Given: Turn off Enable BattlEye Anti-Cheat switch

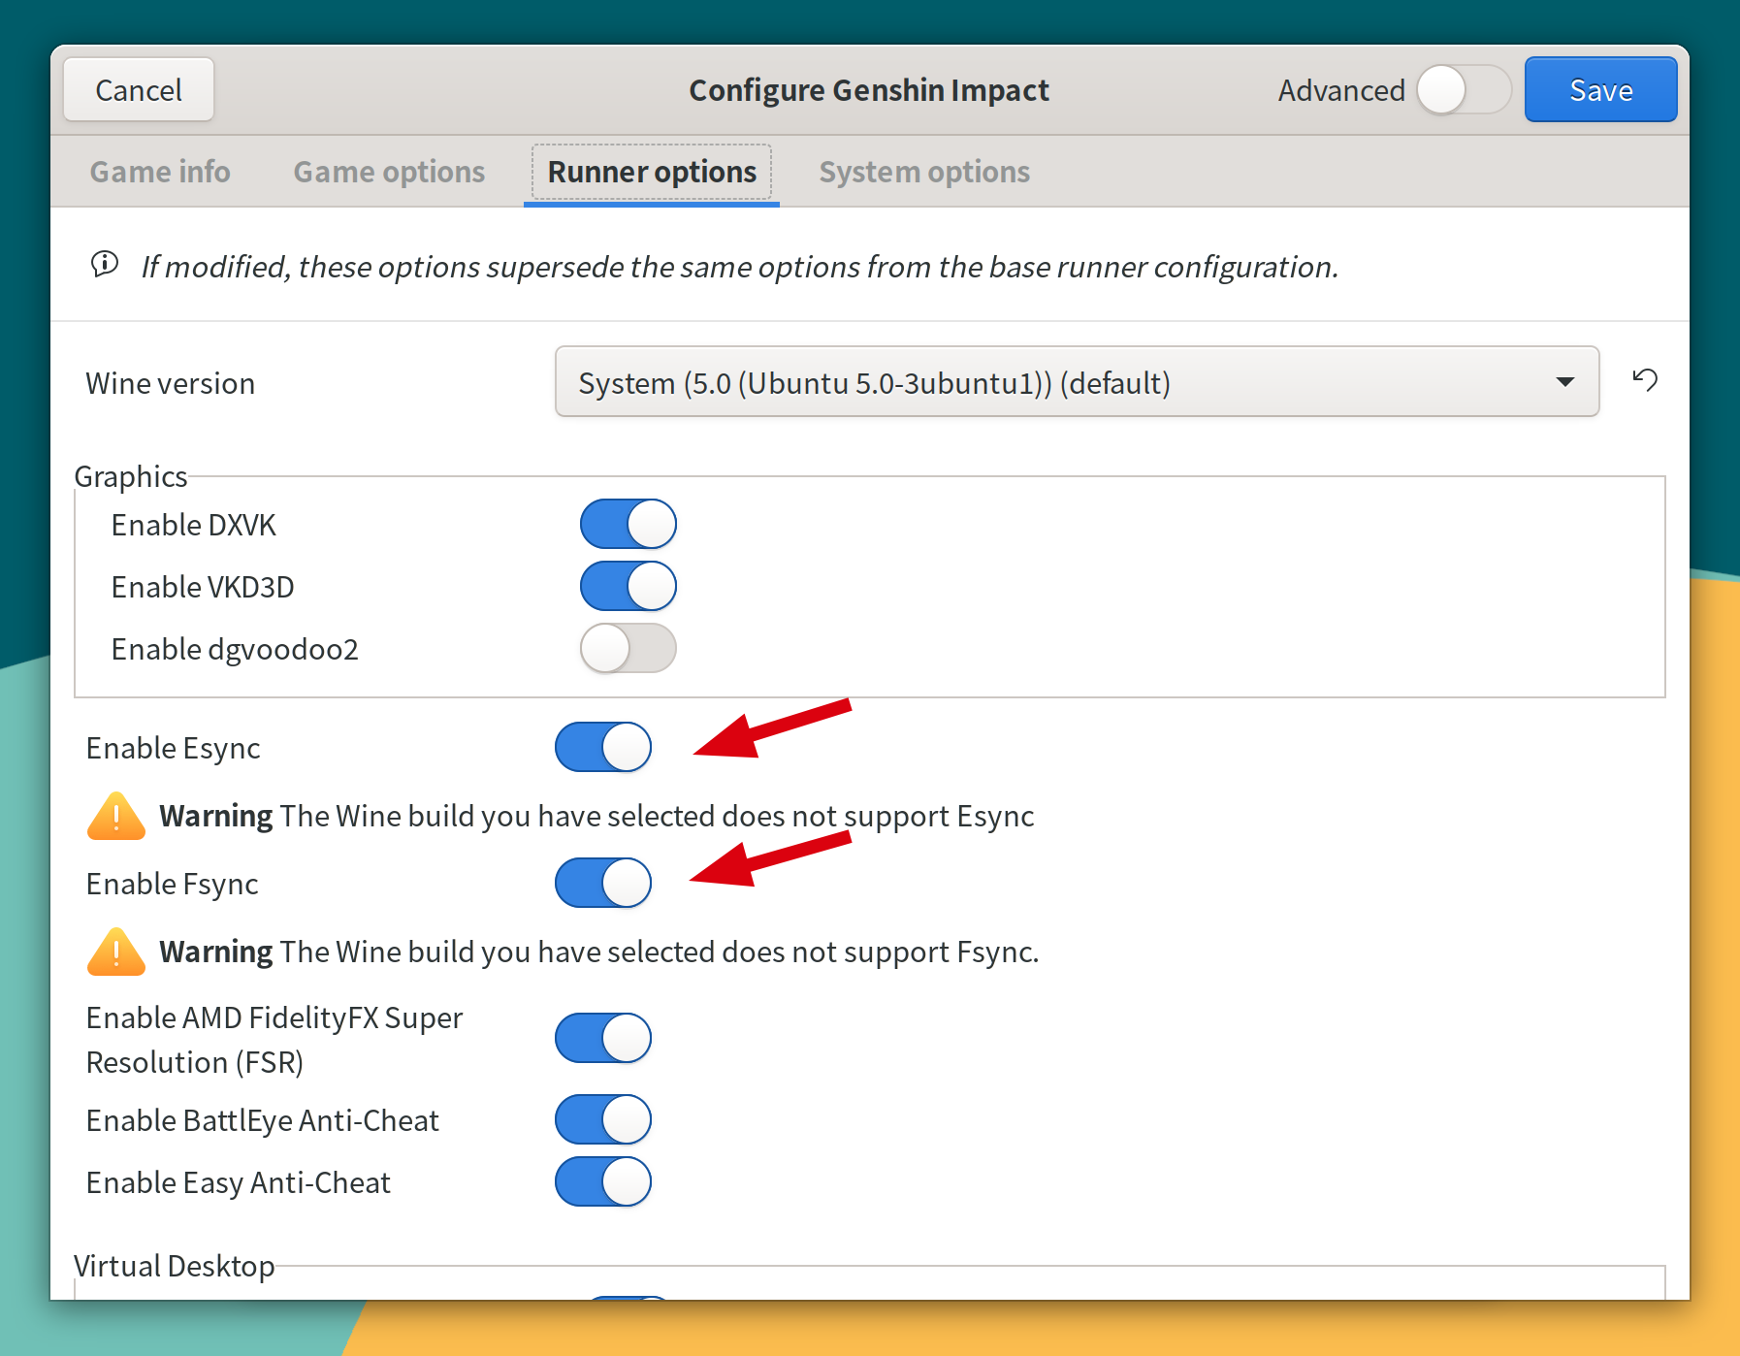Looking at the screenshot, I should pos(603,1119).
